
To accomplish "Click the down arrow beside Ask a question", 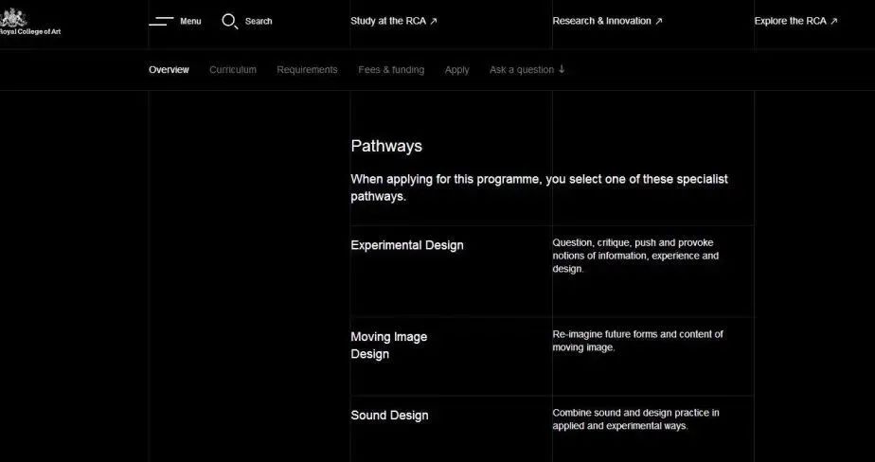I will click(x=562, y=69).
